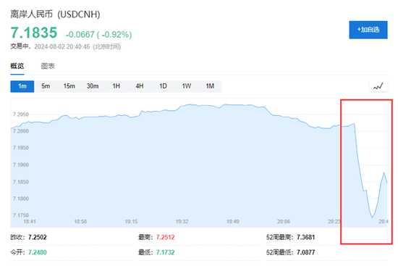The image size is (398, 266).
Task: Set chart interval to 1H
Action: coord(116,86)
